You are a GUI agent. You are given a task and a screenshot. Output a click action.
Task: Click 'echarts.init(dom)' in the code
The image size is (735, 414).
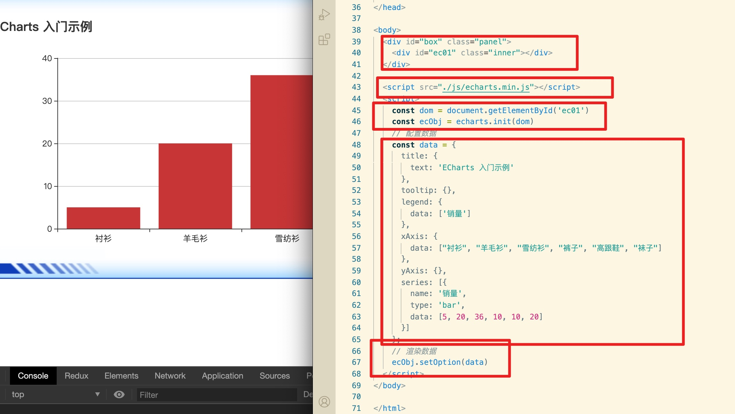click(x=495, y=122)
